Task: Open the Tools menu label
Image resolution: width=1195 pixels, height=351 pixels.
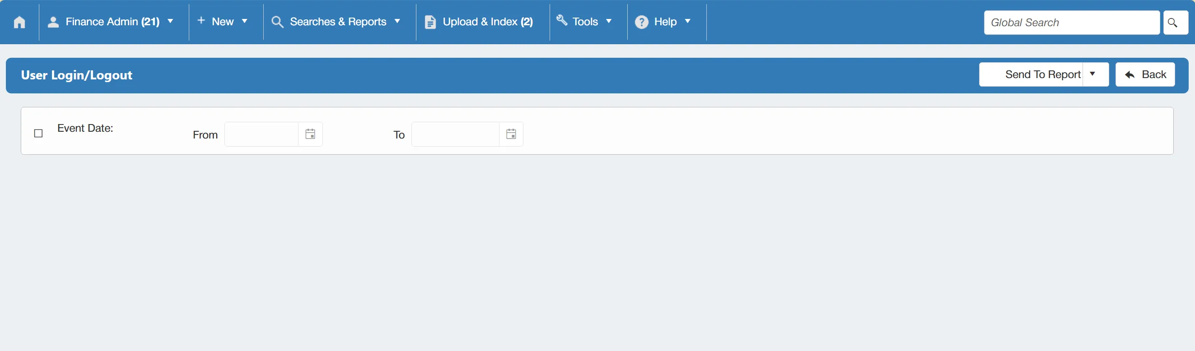Action: (x=585, y=22)
